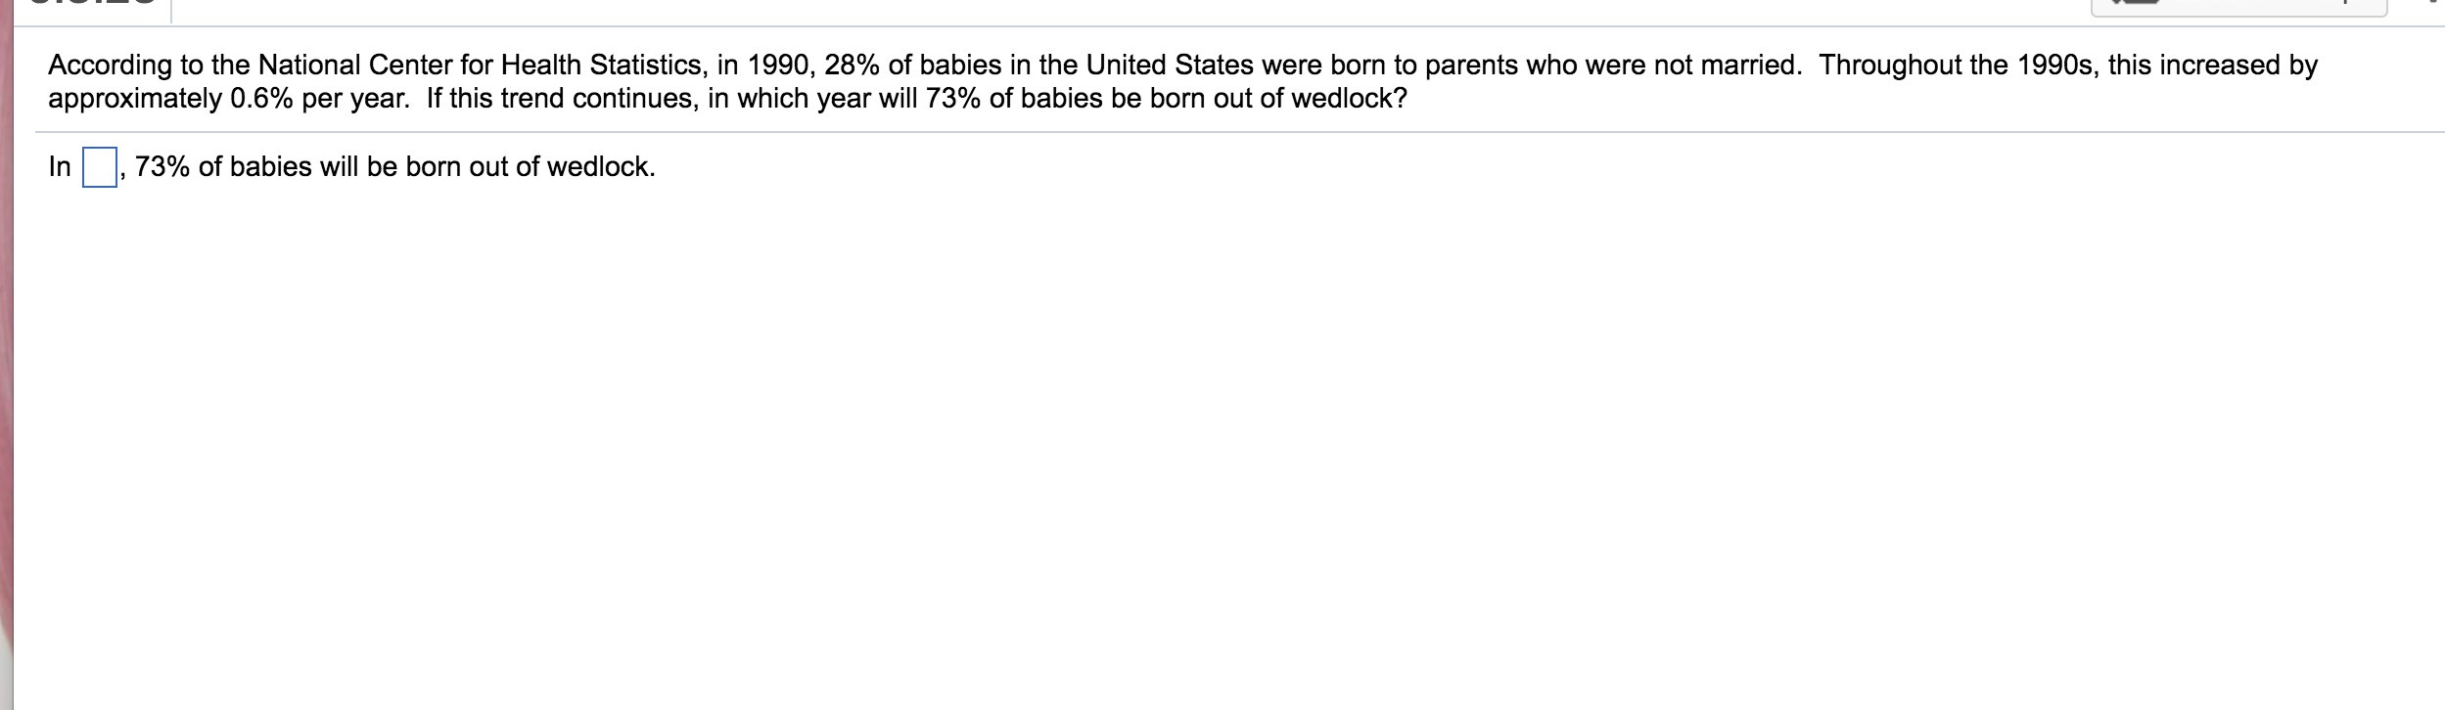Click the words "this increased by"
The width and height of the screenshot is (2445, 710).
coord(2212,66)
